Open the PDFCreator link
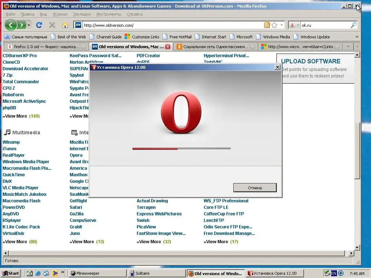 (x=148, y=55)
